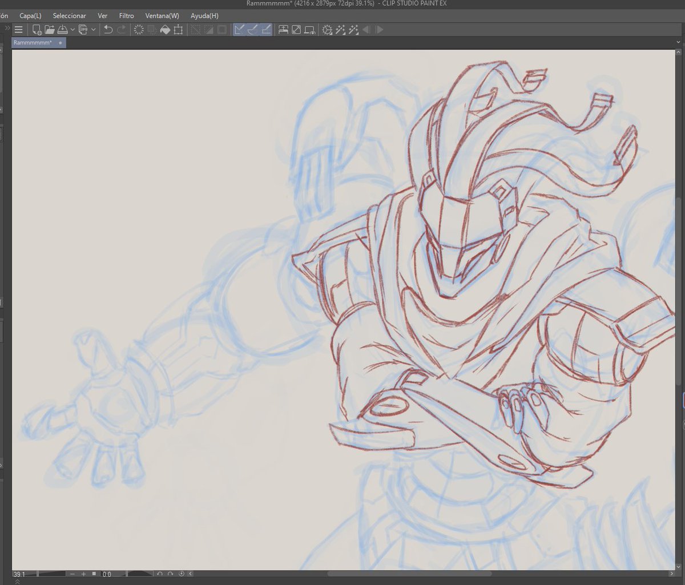
Task: Click the screen-with-eye icon in the command bar
Action: coord(310,30)
